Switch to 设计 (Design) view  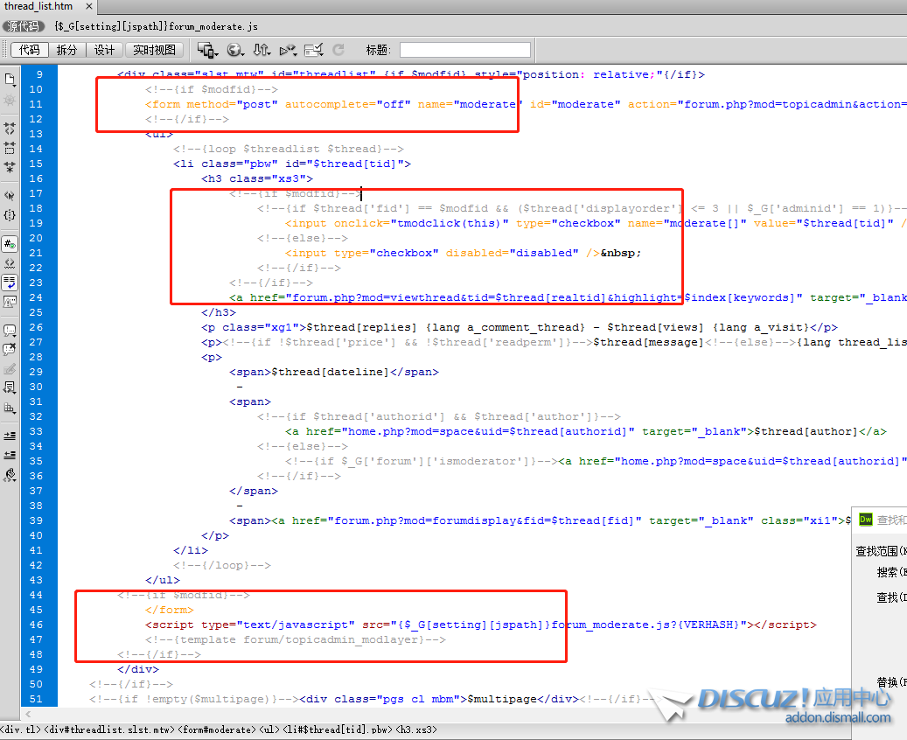point(104,50)
